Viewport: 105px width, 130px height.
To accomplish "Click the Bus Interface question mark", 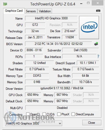I will coord(98,56).
